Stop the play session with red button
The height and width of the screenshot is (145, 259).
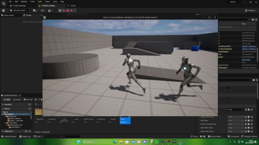tap(68, 10)
